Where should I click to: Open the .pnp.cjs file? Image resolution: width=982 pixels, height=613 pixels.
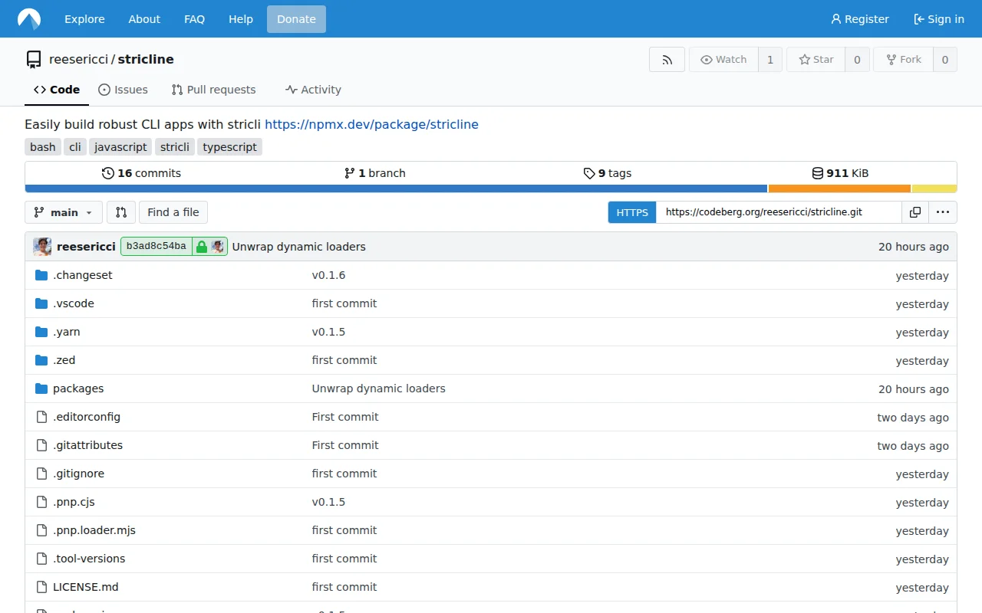[x=74, y=502]
